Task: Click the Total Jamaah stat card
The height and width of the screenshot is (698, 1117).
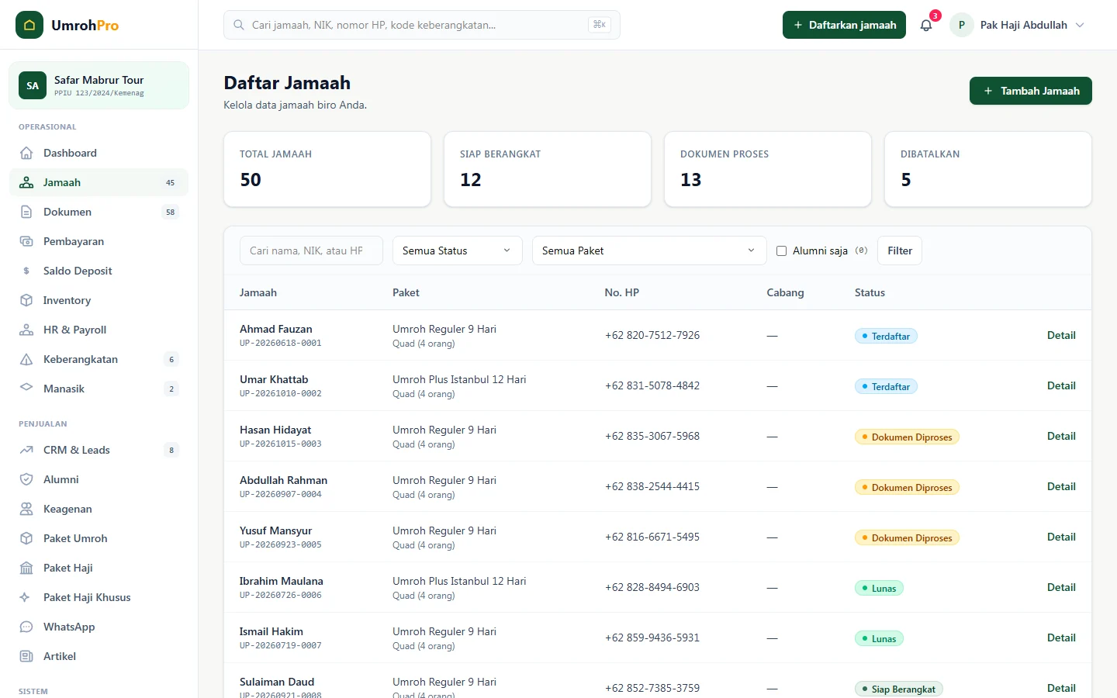Action: point(327,169)
